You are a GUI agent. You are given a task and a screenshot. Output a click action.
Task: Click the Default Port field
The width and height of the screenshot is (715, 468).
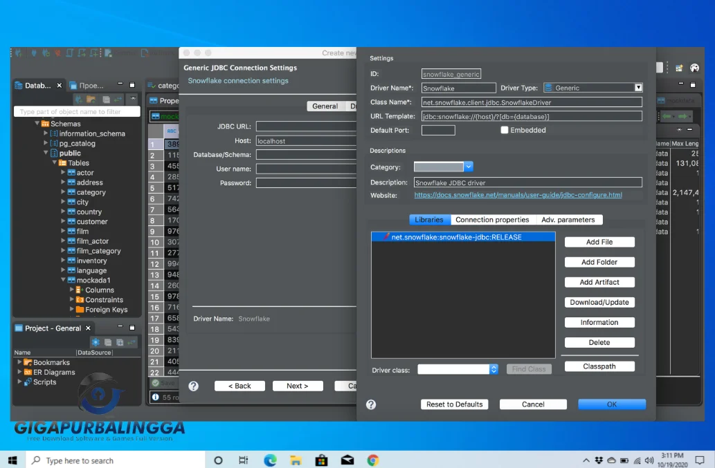click(438, 130)
